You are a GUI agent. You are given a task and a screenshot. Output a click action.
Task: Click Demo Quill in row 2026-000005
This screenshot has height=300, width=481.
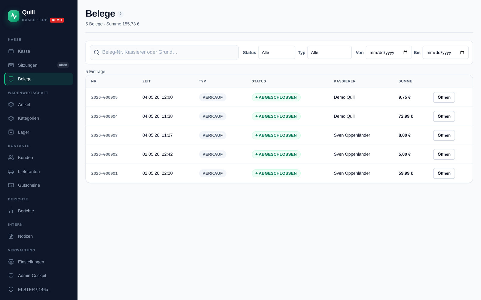tap(345, 97)
